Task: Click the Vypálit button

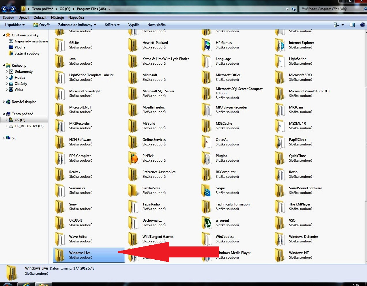Action: click(x=134, y=25)
